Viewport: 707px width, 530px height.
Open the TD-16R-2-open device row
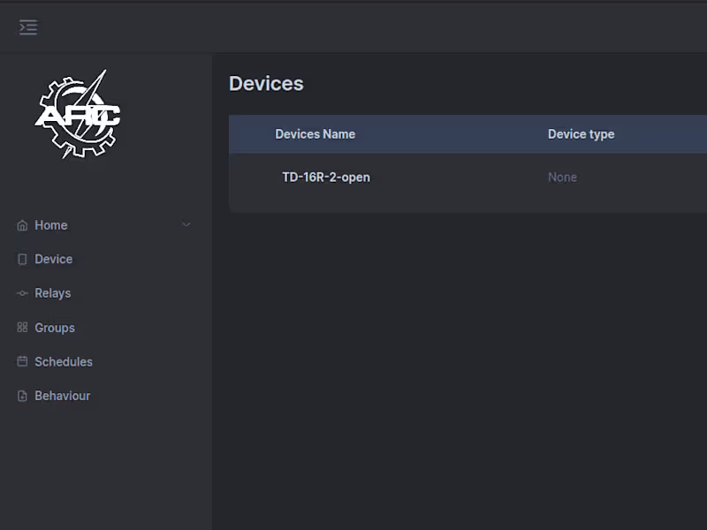326,178
